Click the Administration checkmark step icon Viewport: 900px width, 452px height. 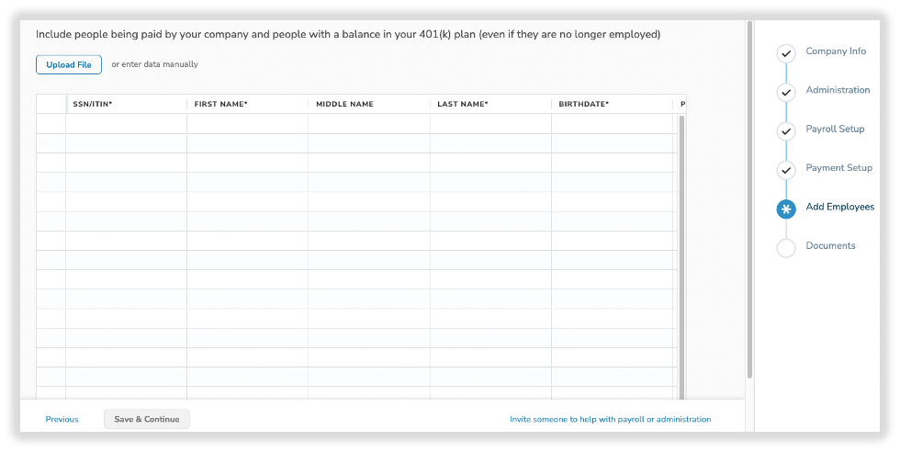(x=786, y=93)
